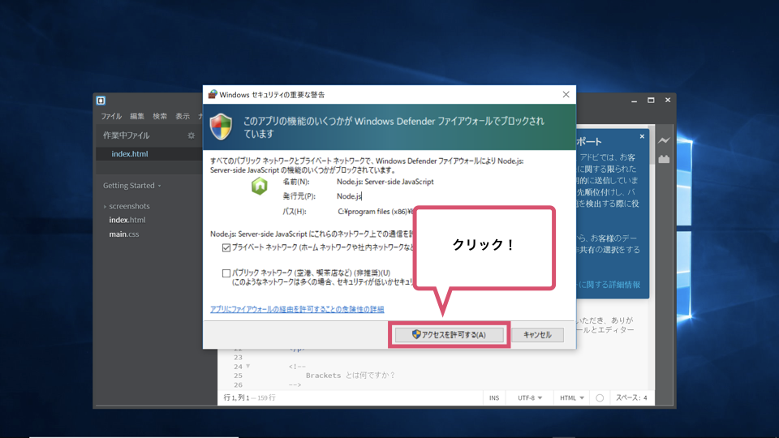
Task: Click the publisher field showing Node.js
Action: tap(349, 196)
